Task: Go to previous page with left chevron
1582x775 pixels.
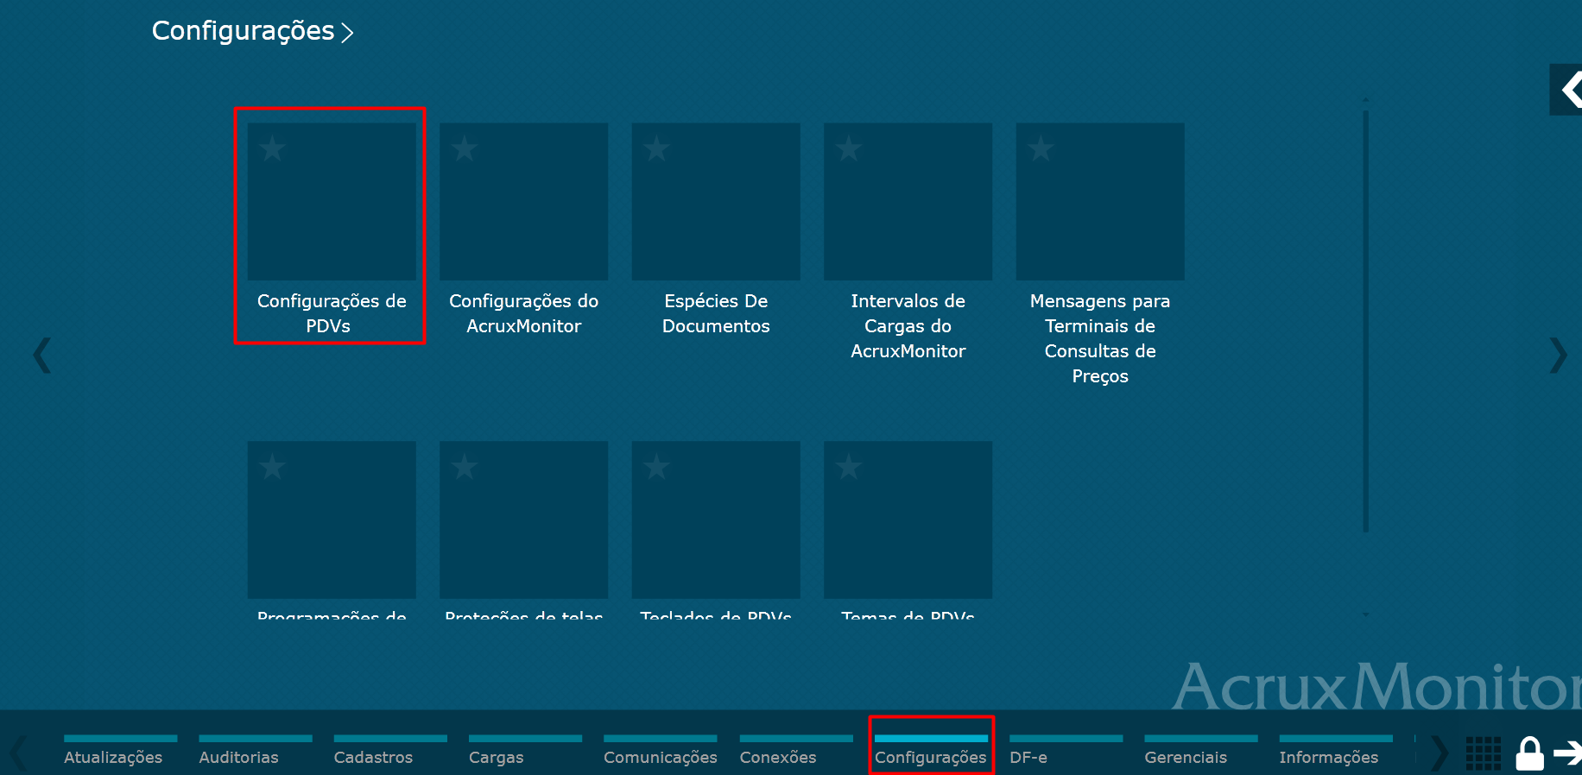Action: [42, 355]
